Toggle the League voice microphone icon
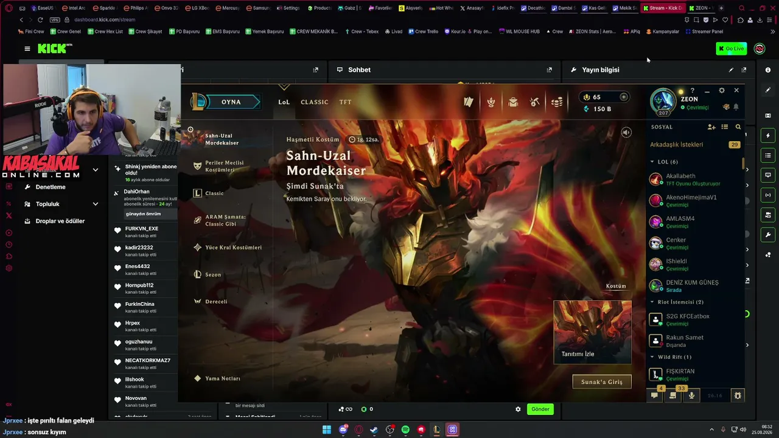Viewport: 779px width, 438px height. pyautogui.click(x=691, y=395)
